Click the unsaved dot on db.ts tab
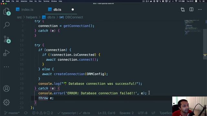 click(x=72, y=9)
